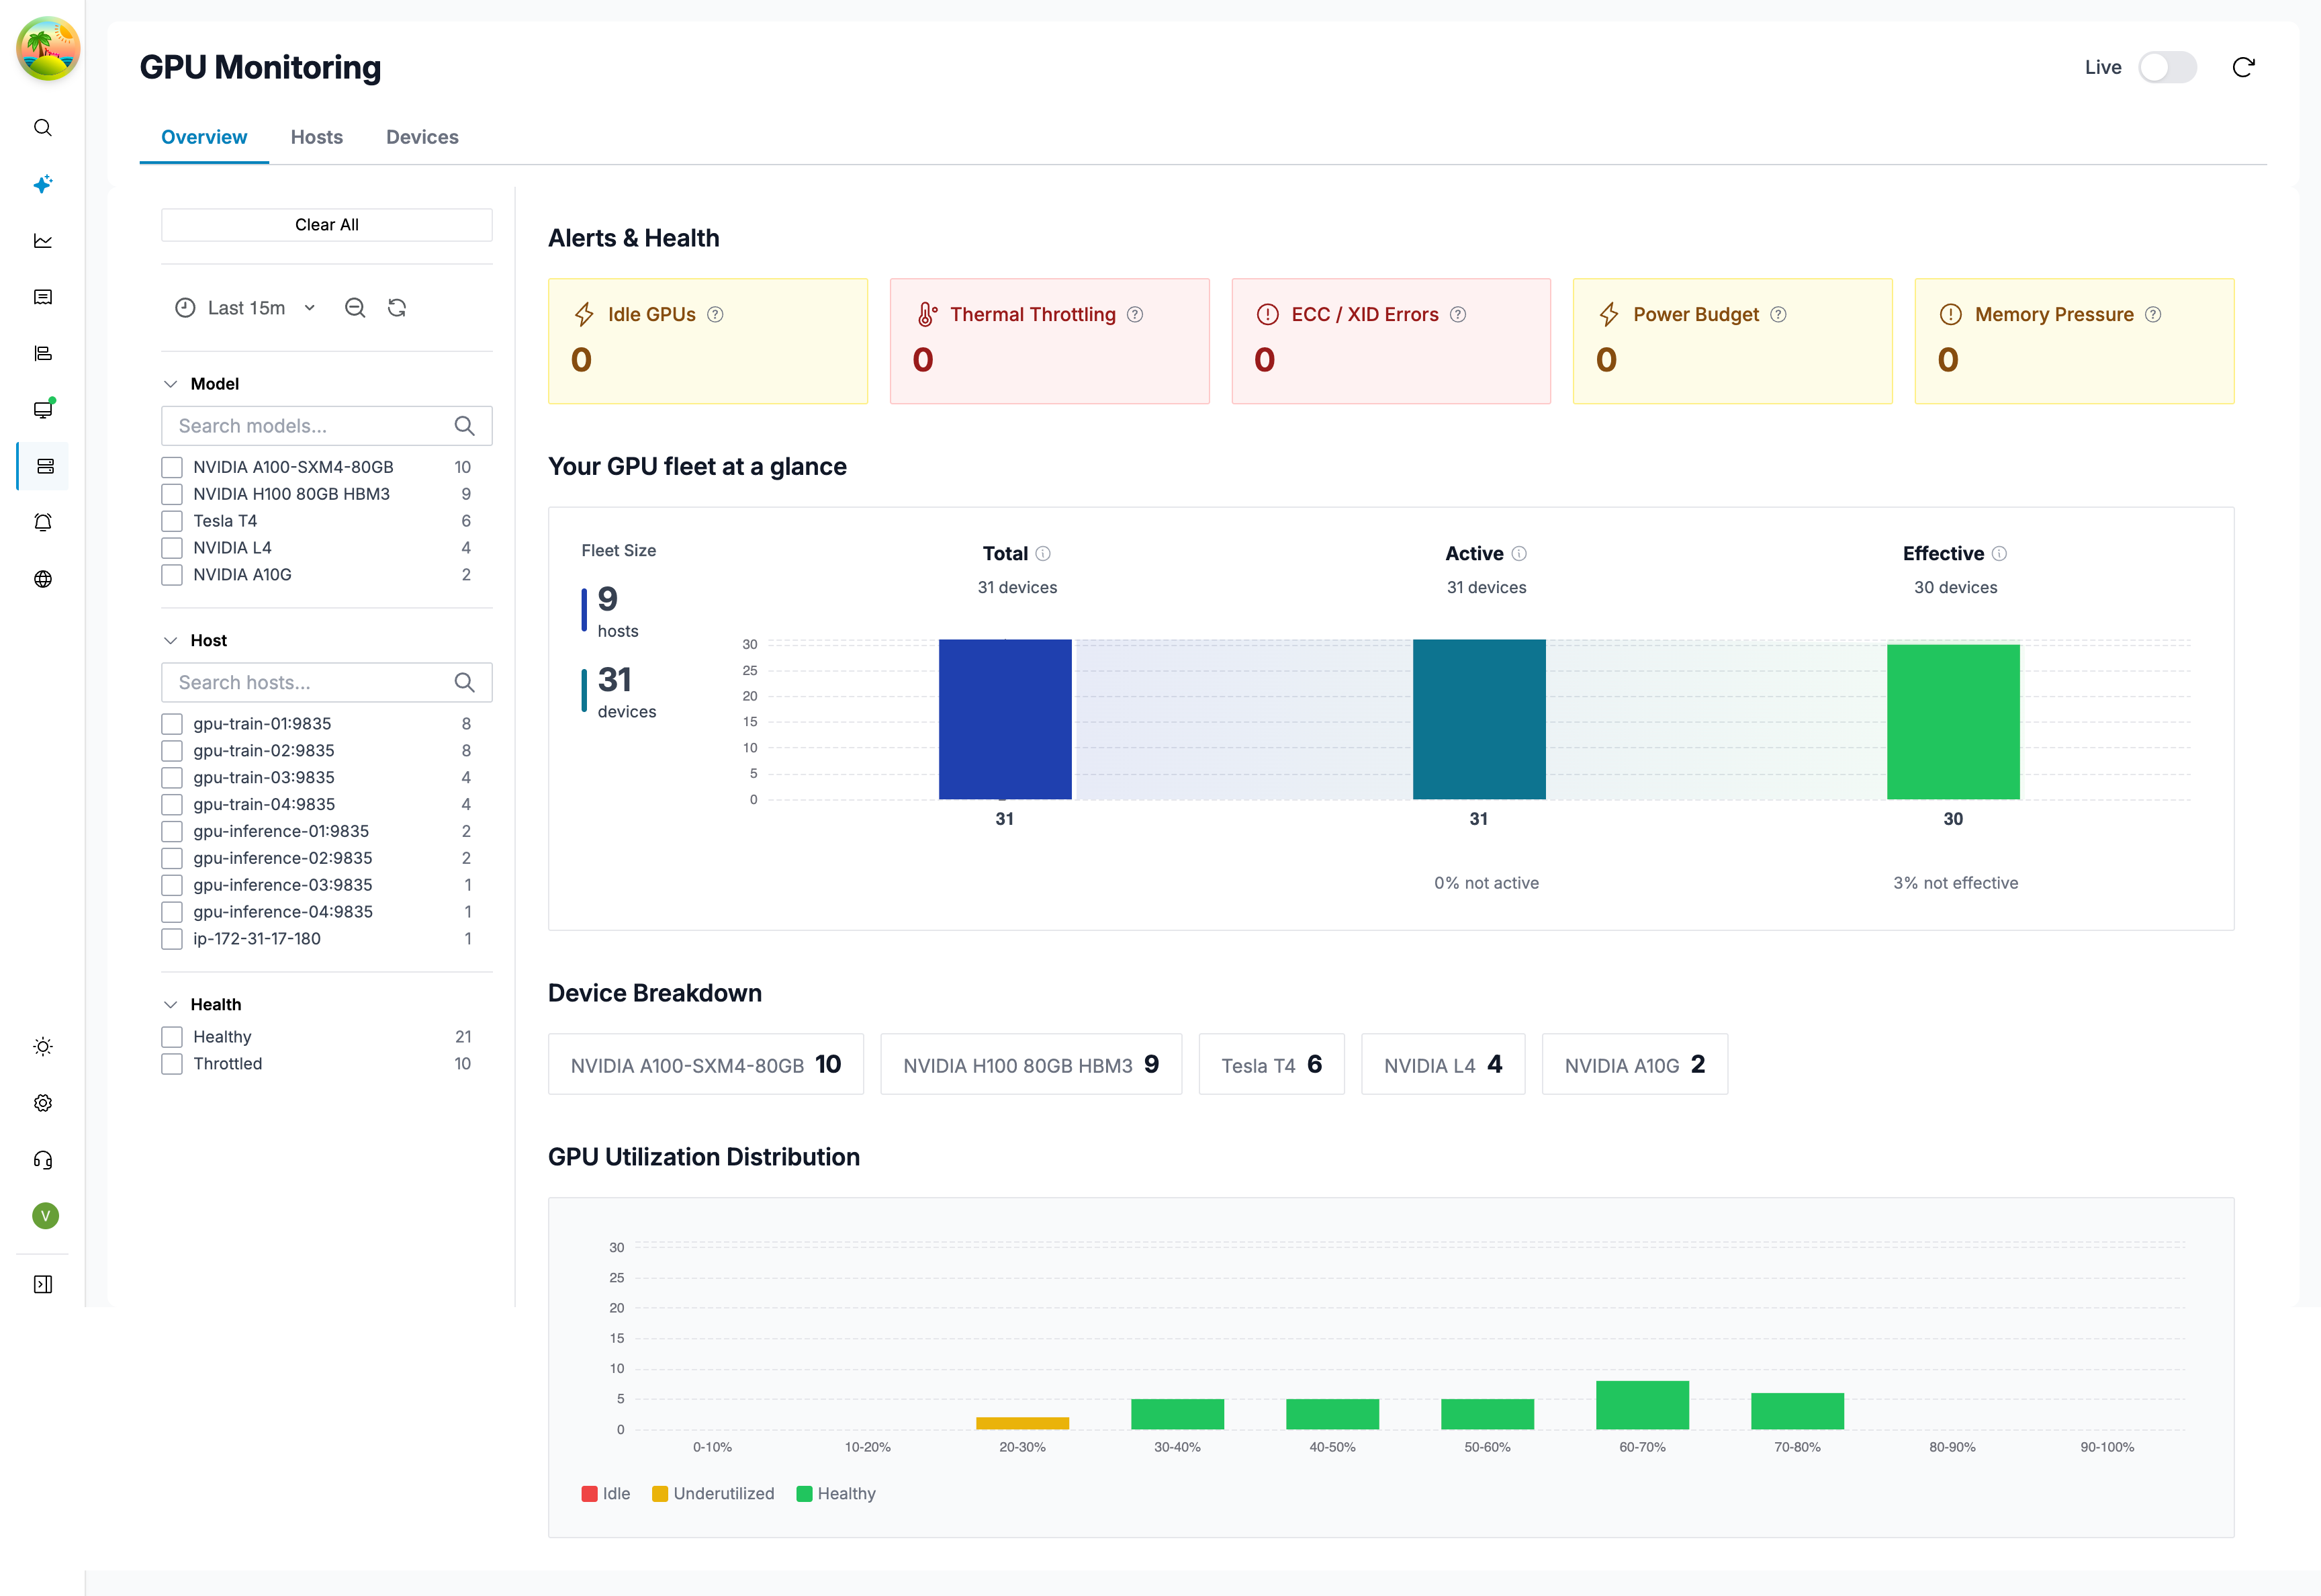Click the red Idle legend swatch
The height and width of the screenshot is (1596, 2321).
pyautogui.click(x=589, y=1494)
